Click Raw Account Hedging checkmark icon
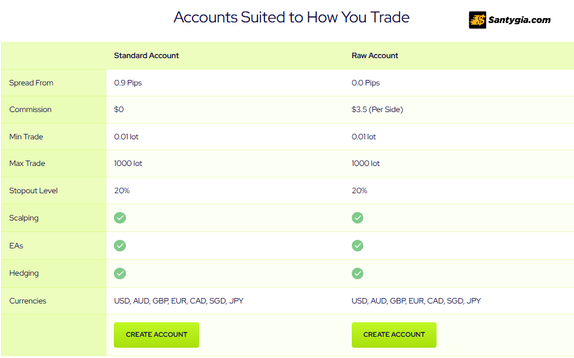 (357, 273)
